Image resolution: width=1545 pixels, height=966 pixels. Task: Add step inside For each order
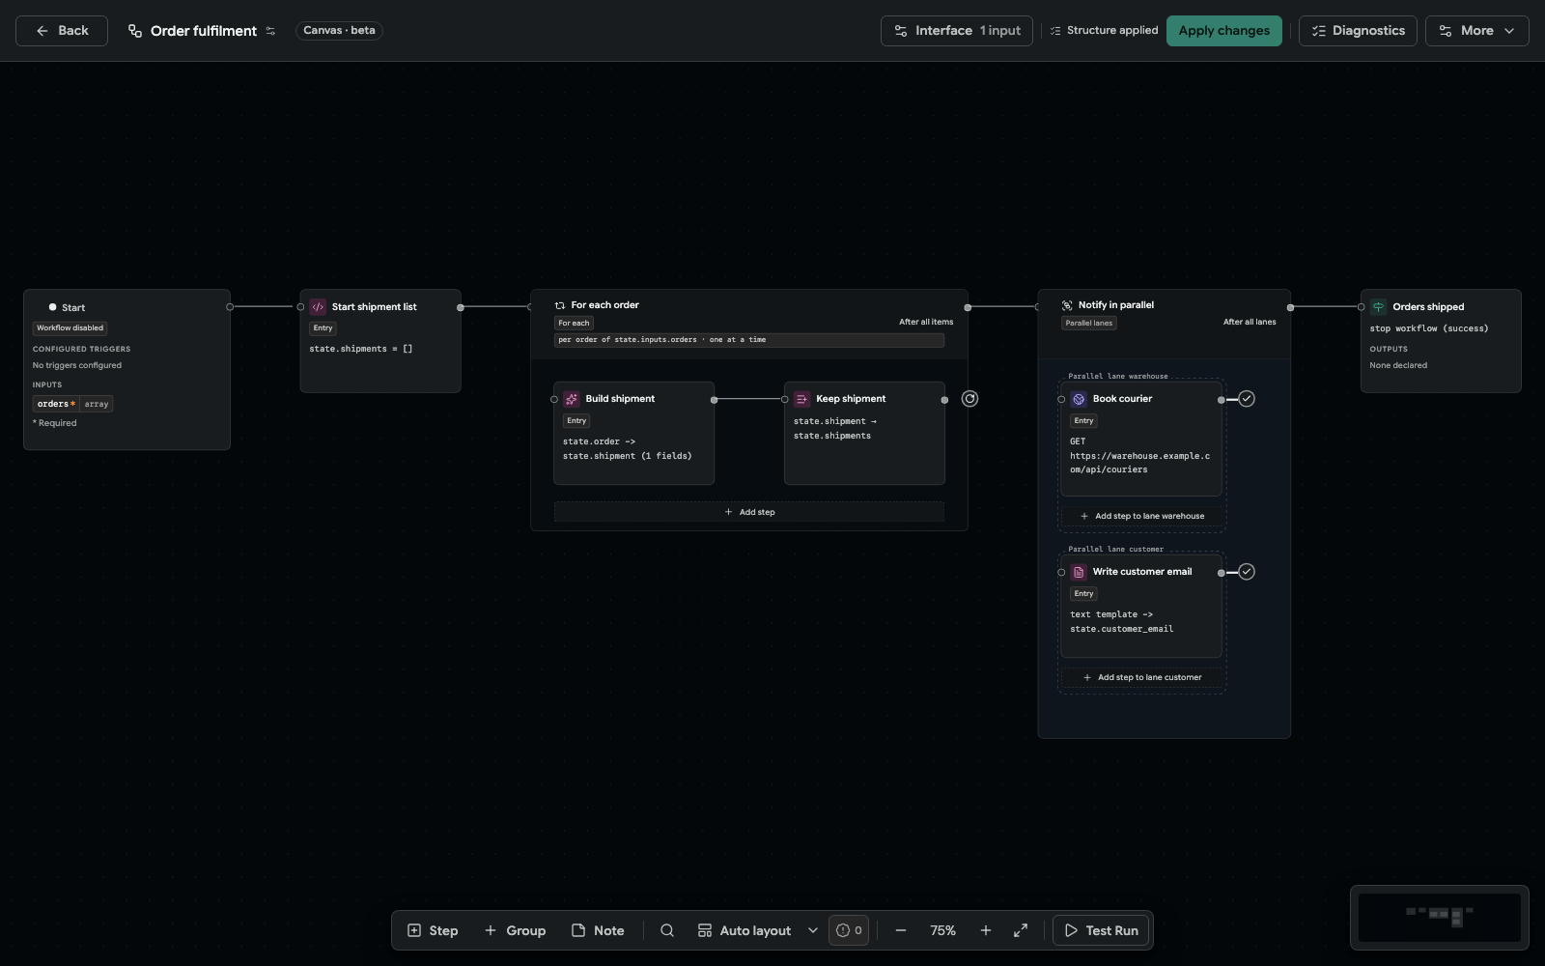(x=749, y=512)
